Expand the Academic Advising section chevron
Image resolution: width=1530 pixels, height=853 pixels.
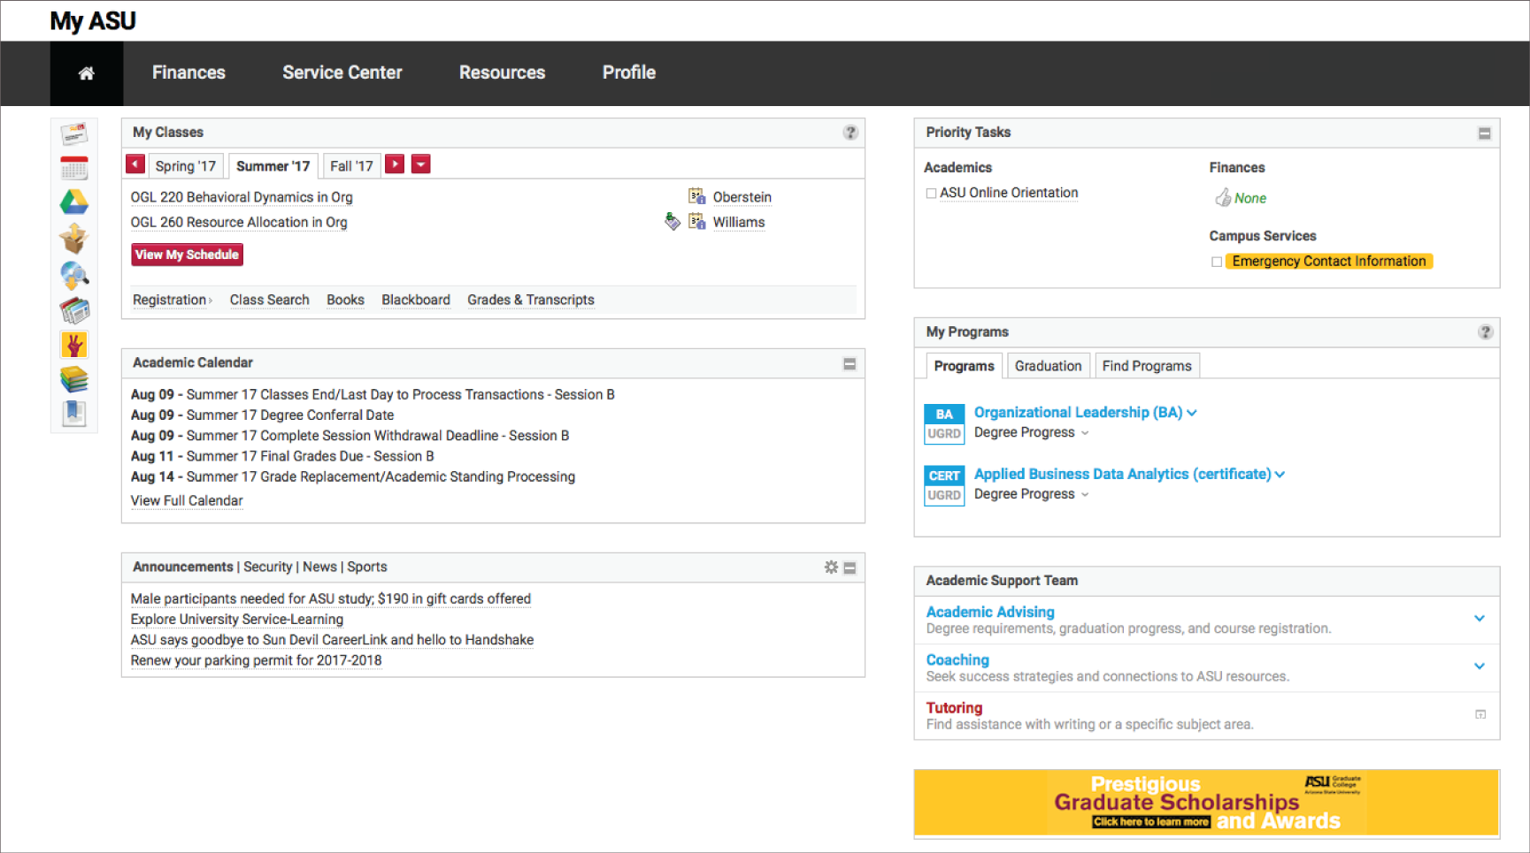pyautogui.click(x=1479, y=619)
